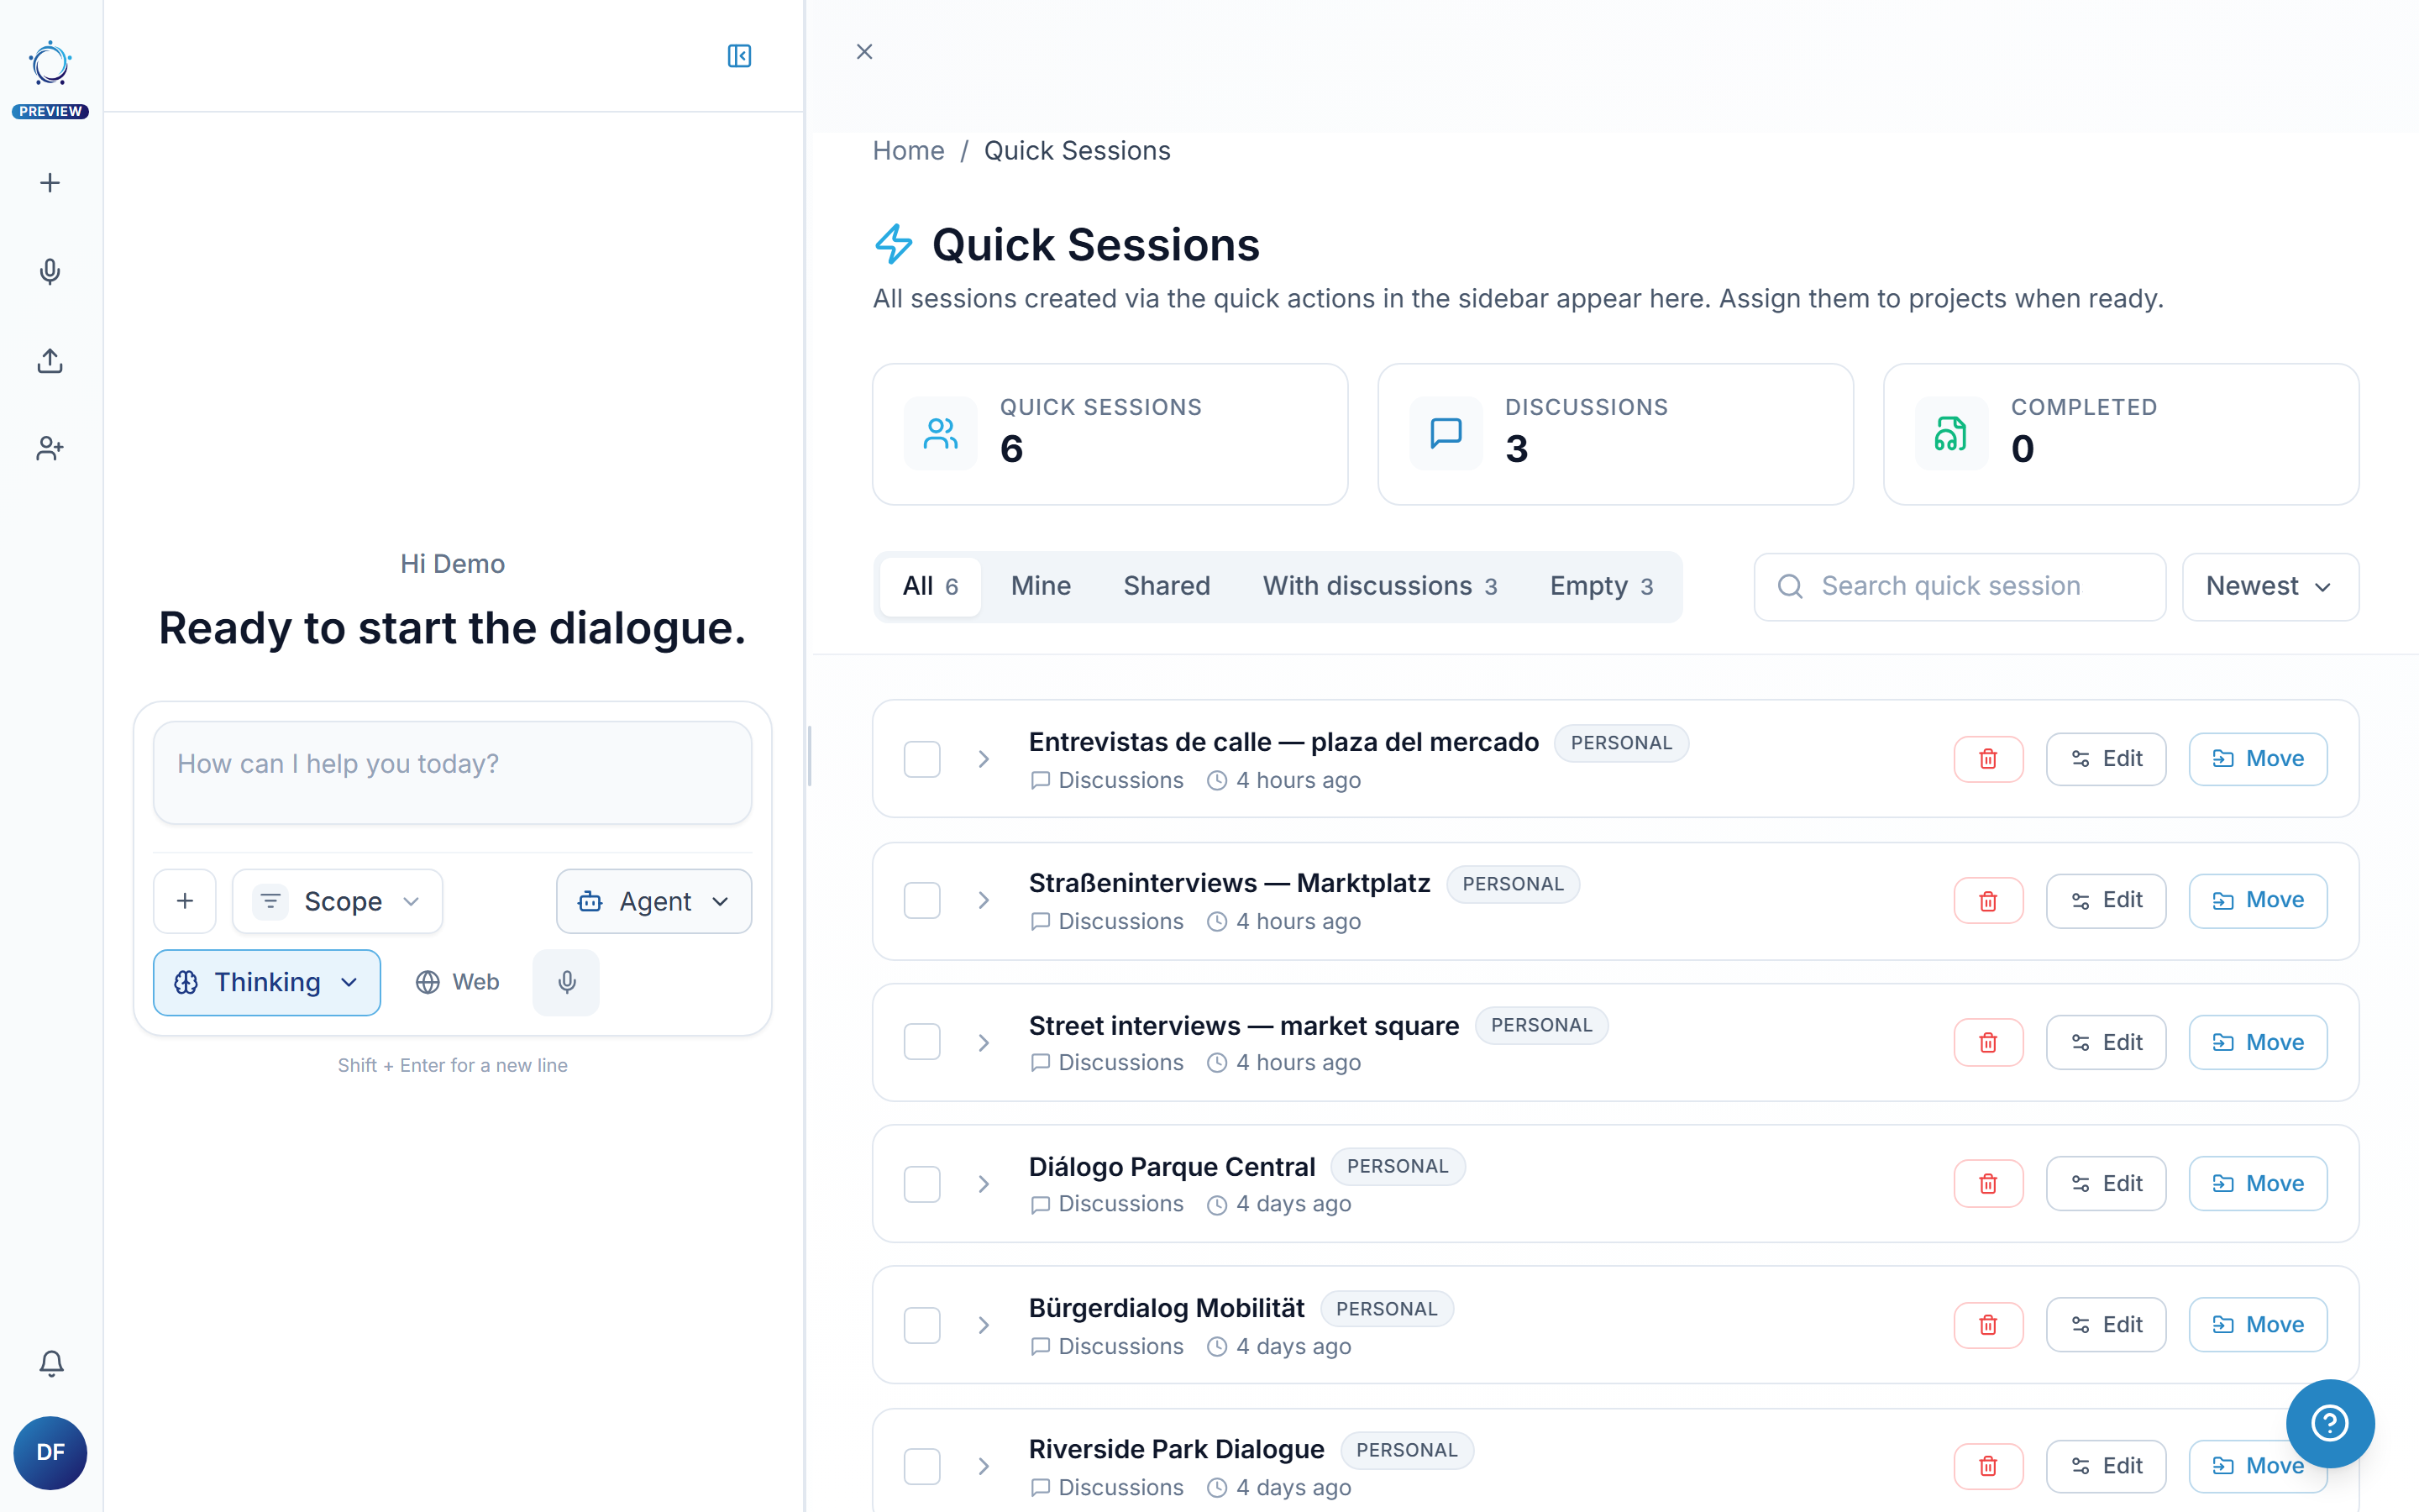Go to Home breadcrumb link
The width and height of the screenshot is (2419, 1512).
(908, 151)
